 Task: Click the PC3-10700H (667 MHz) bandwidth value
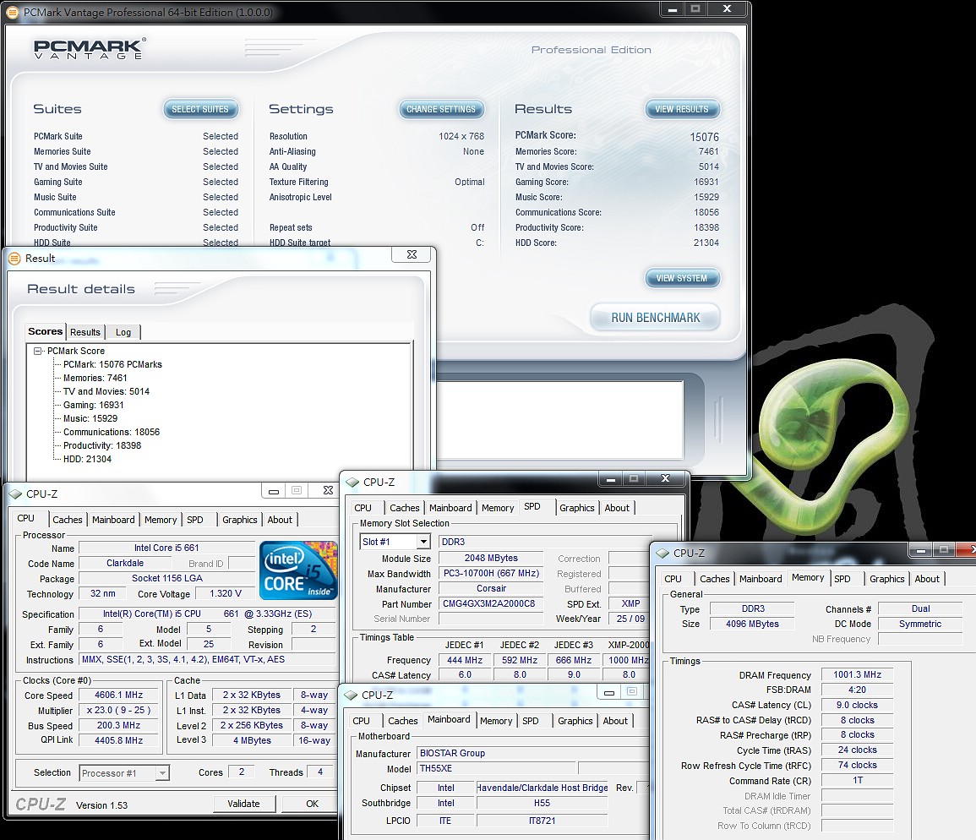[491, 574]
